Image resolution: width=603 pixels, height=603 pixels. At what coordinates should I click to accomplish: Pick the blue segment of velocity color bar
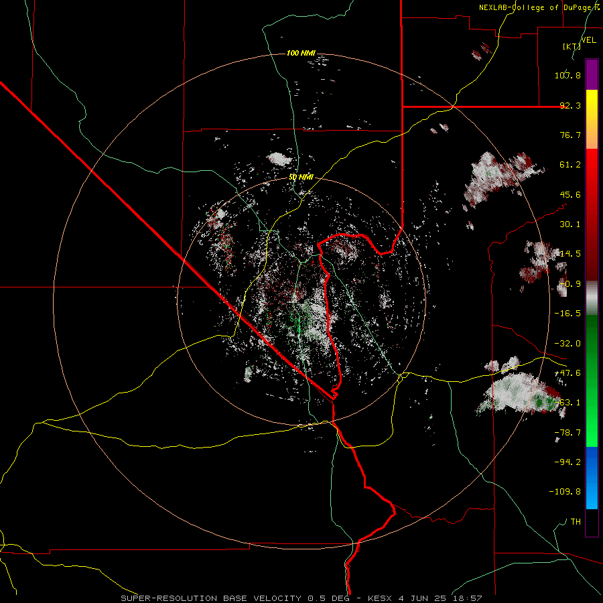click(x=592, y=478)
